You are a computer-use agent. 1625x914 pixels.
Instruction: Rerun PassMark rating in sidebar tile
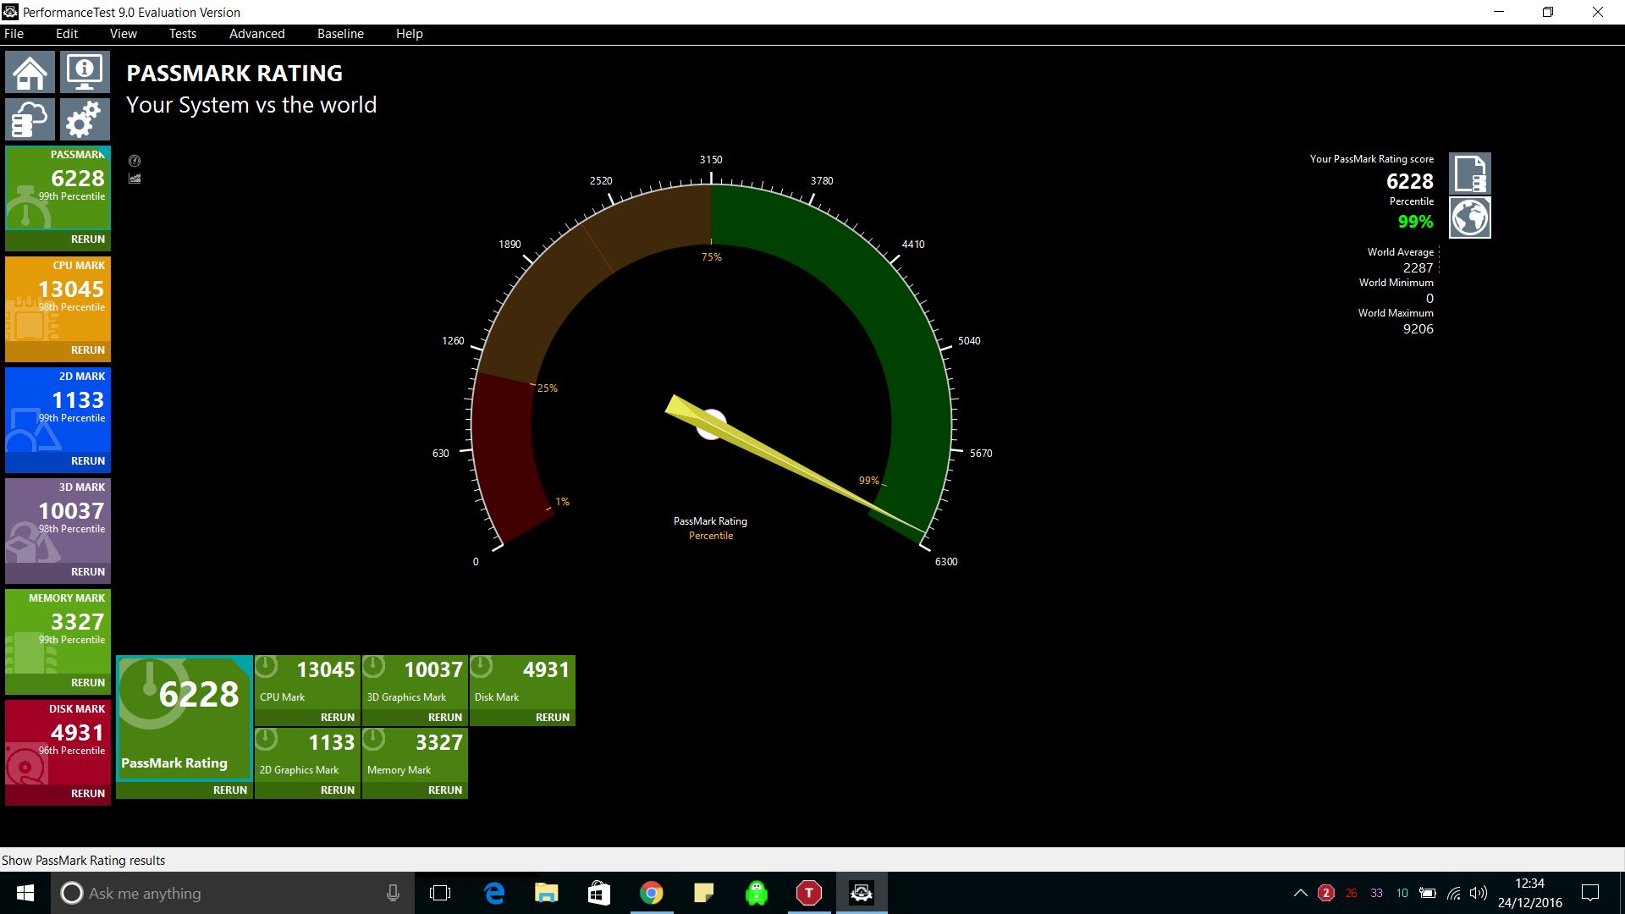coord(88,240)
